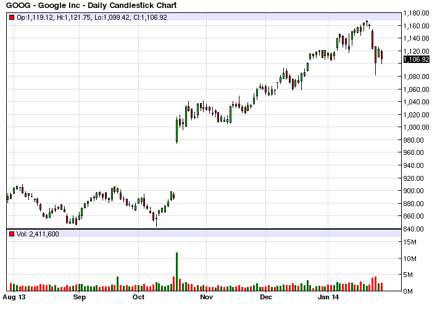
Task: Click the 1,060.00 price axis label
Action: click(x=417, y=89)
